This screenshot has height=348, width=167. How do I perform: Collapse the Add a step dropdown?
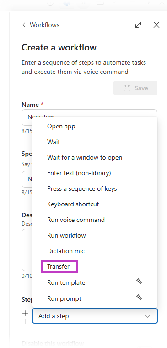[147, 316]
